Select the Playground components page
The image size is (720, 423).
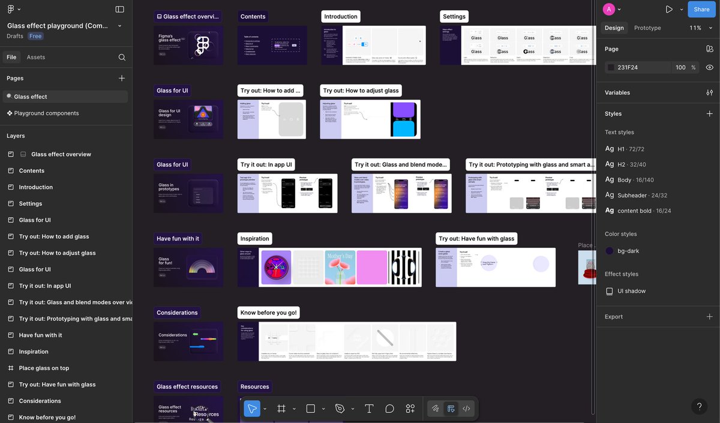click(65, 113)
